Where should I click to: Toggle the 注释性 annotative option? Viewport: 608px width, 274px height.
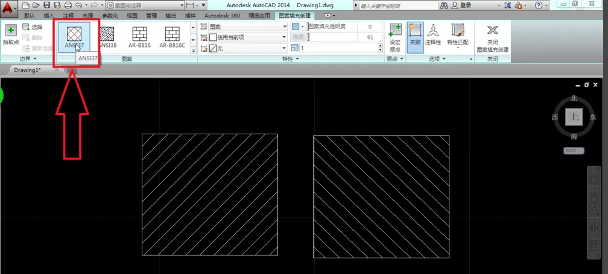[x=433, y=35]
